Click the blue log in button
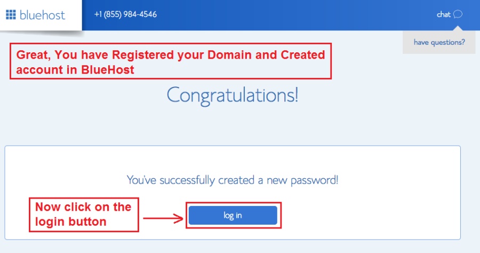Viewport: 480px width, 253px height. tap(233, 215)
